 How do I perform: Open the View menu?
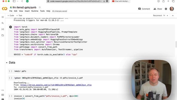(21, 11)
